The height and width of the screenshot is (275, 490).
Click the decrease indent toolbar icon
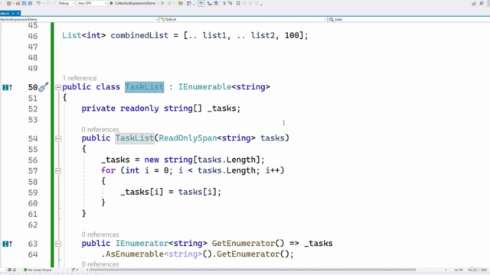[x=209, y=3]
